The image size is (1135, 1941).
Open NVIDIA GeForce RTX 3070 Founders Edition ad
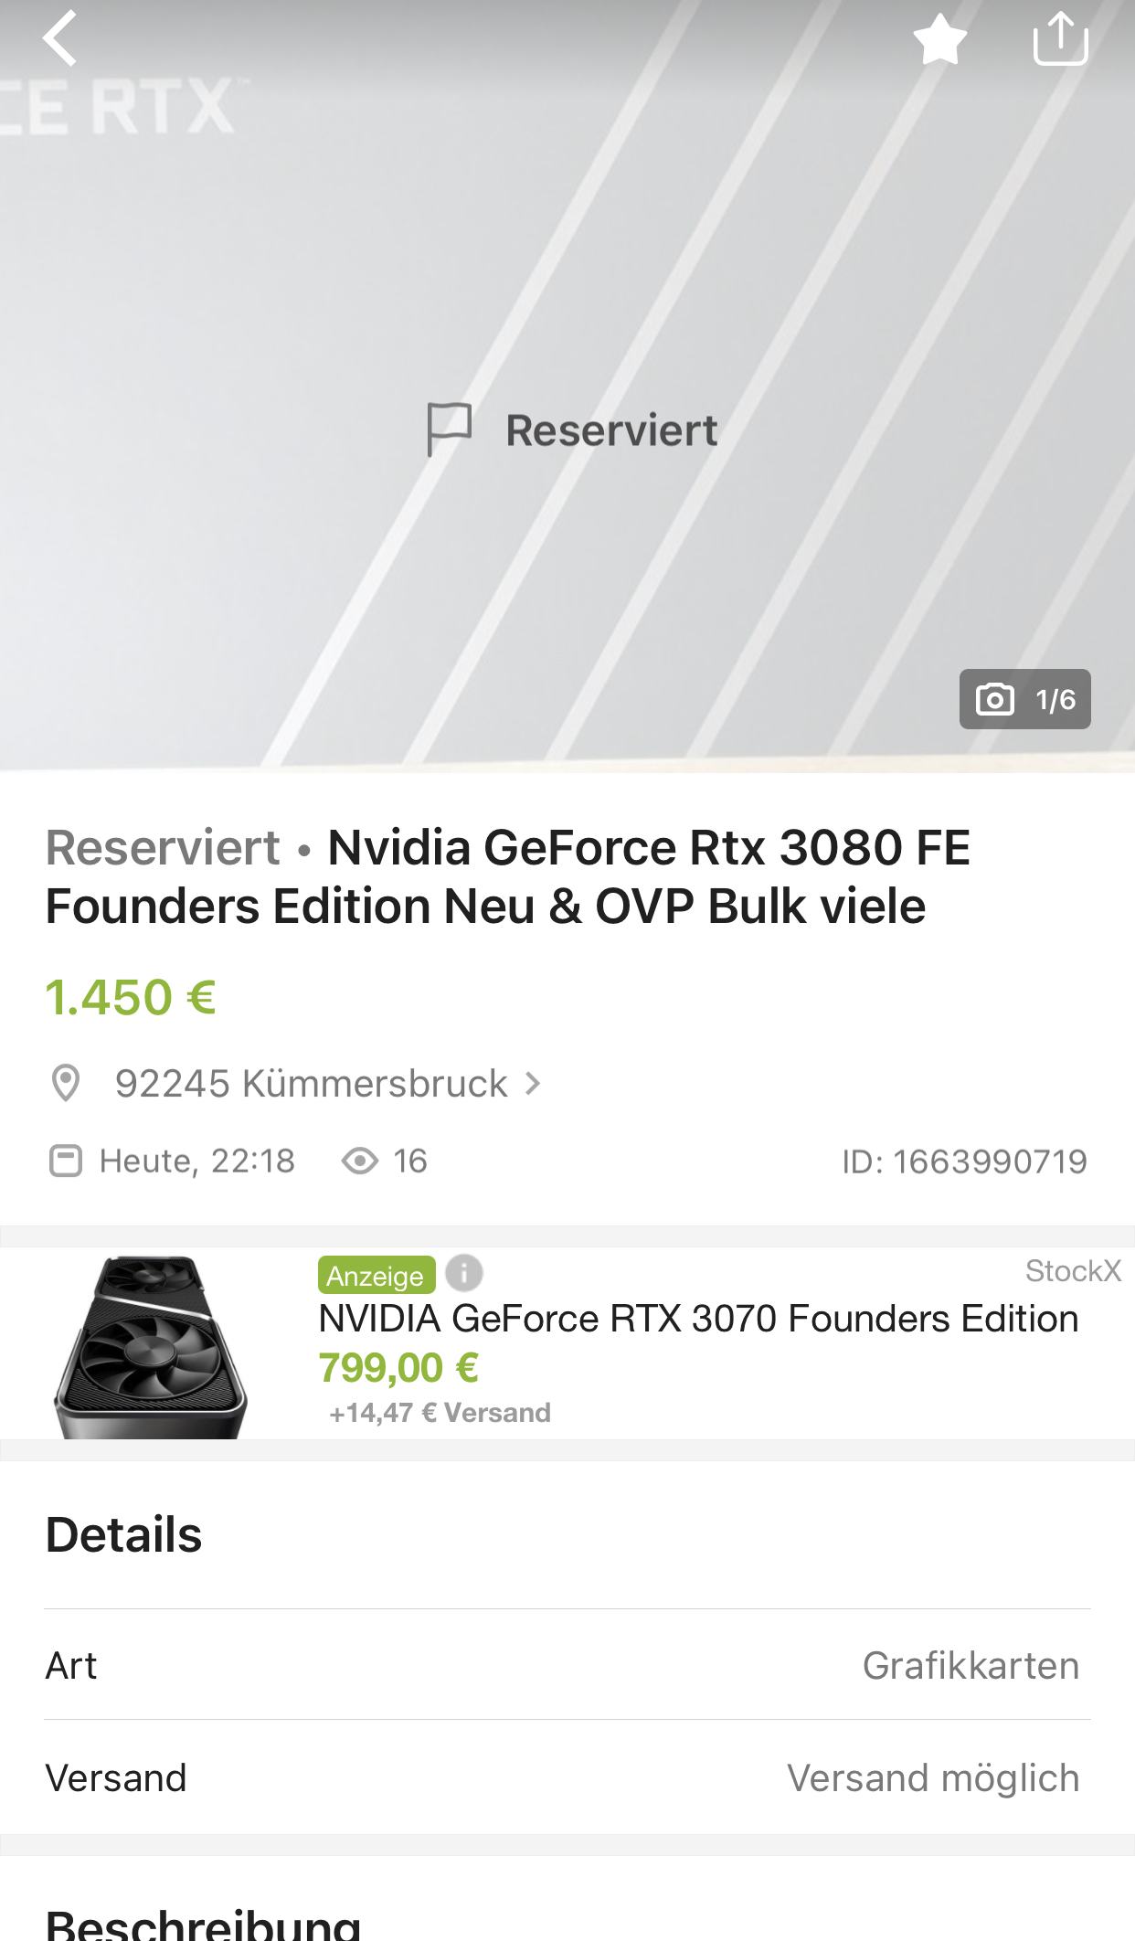click(698, 1319)
